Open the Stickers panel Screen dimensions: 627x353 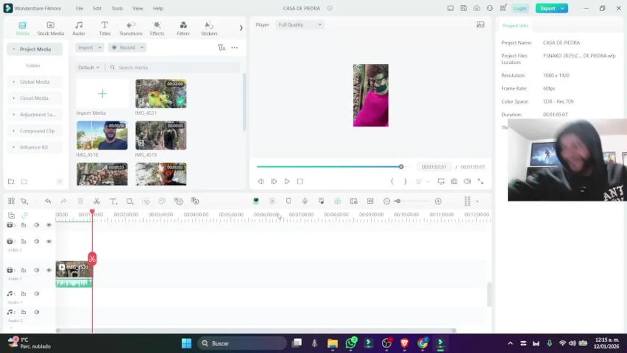click(209, 28)
